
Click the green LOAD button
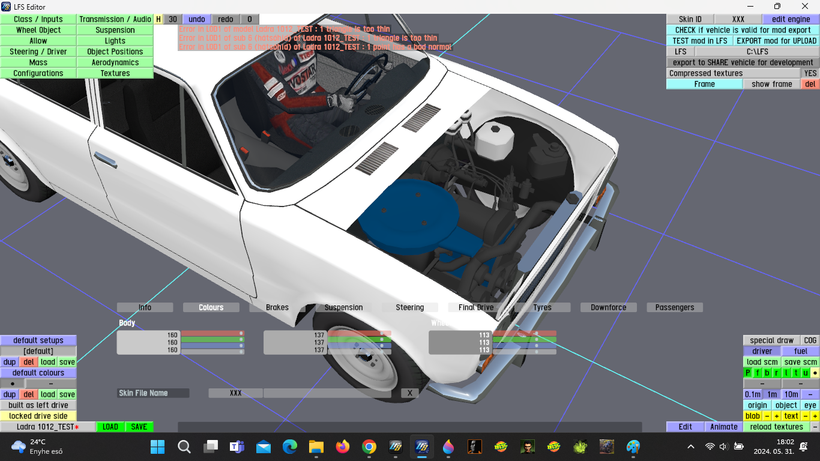click(110, 427)
